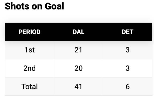Image resolution: width=154 pixels, height=97 pixels.
Task: Select DET first period value 3
Action: coord(127,50)
